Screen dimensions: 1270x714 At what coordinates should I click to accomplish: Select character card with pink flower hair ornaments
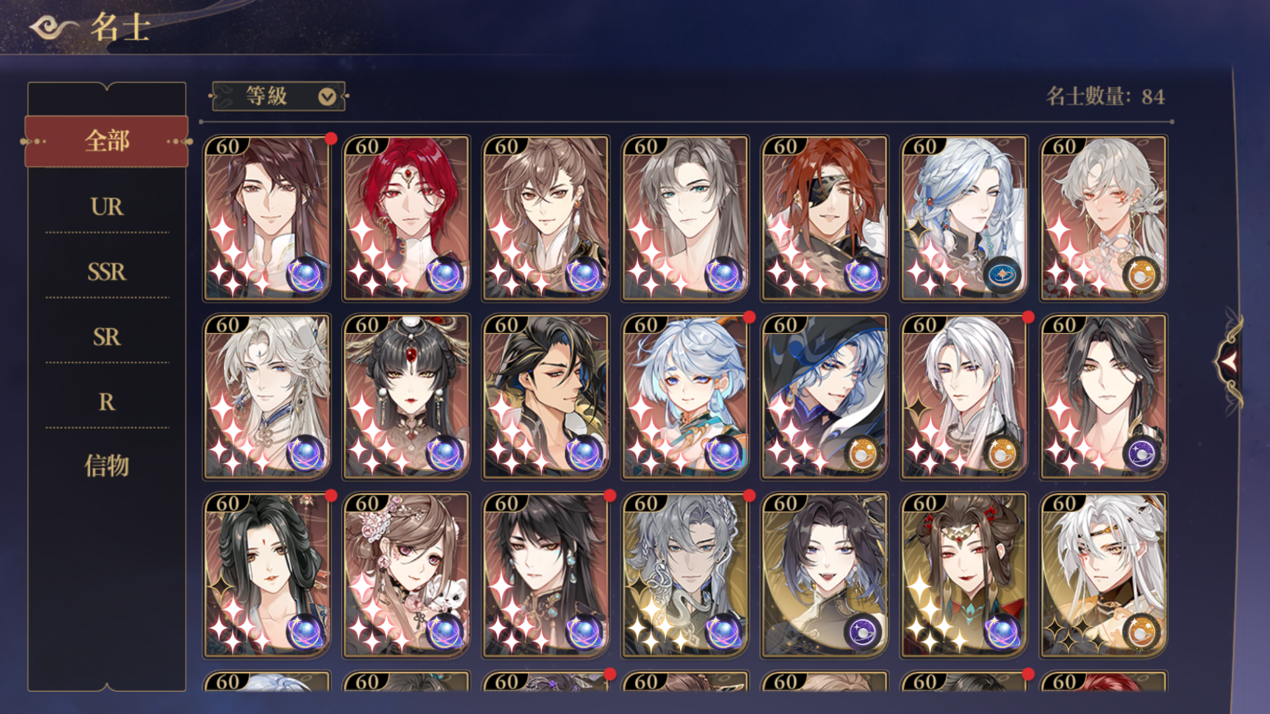(x=406, y=575)
